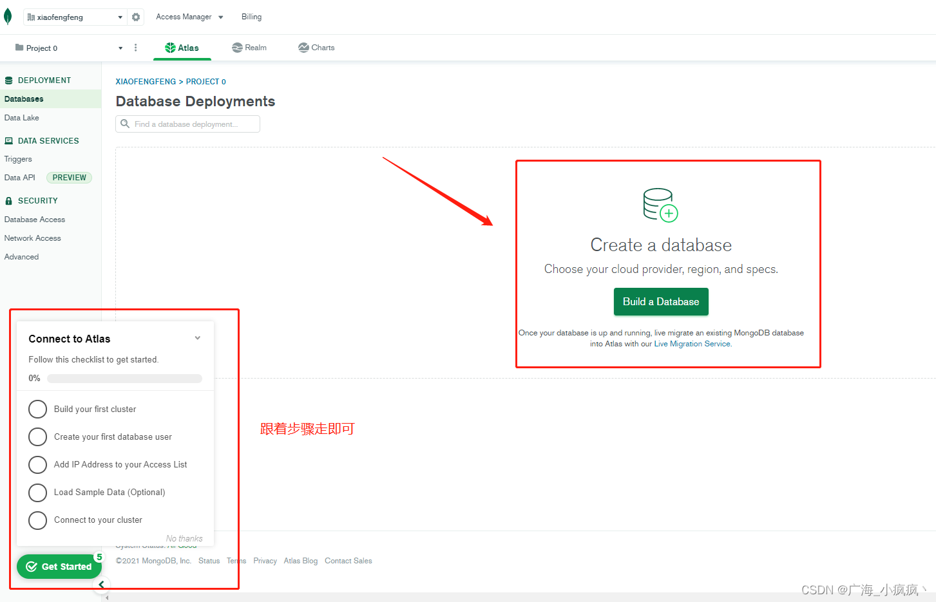Open the Billing menu
Image resolution: width=936 pixels, height=602 pixels.
(251, 17)
